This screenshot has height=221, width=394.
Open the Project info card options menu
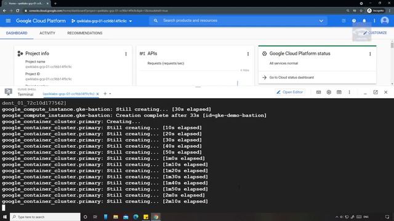point(126,54)
